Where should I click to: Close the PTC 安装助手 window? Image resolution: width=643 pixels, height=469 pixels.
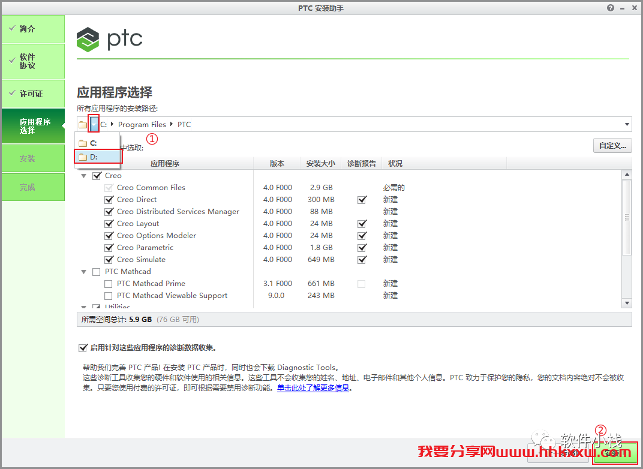(x=635, y=8)
